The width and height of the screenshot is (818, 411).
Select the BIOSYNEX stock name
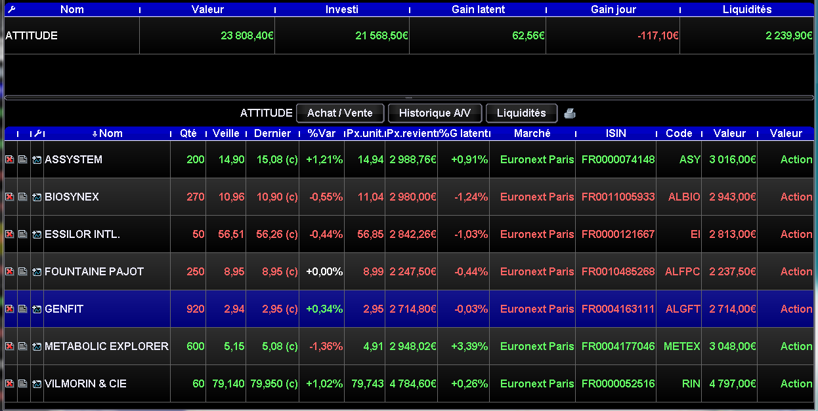click(72, 197)
